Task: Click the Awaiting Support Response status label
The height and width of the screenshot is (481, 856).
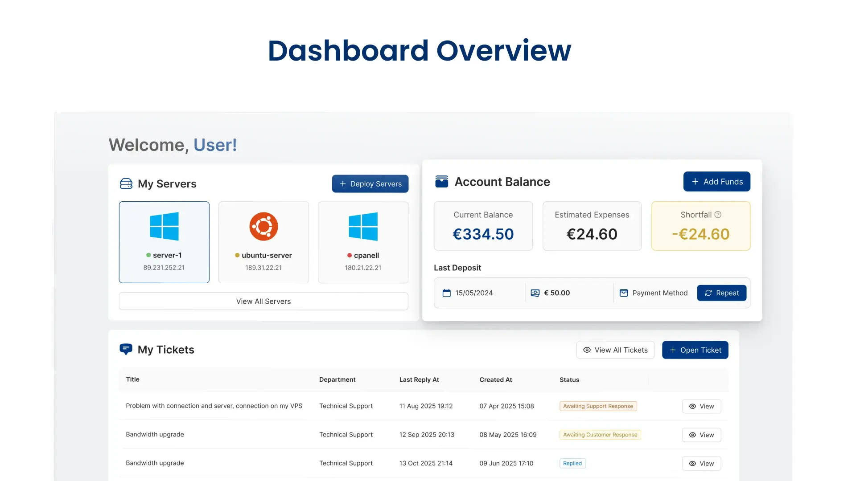Action: pyautogui.click(x=598, y=406)
